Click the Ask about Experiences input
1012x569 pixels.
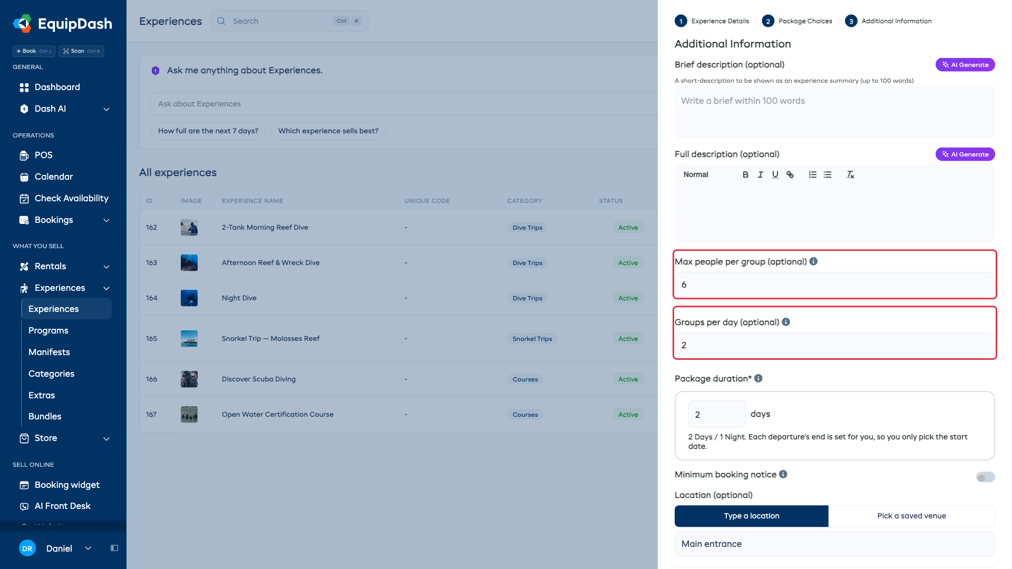coord(404,104)
